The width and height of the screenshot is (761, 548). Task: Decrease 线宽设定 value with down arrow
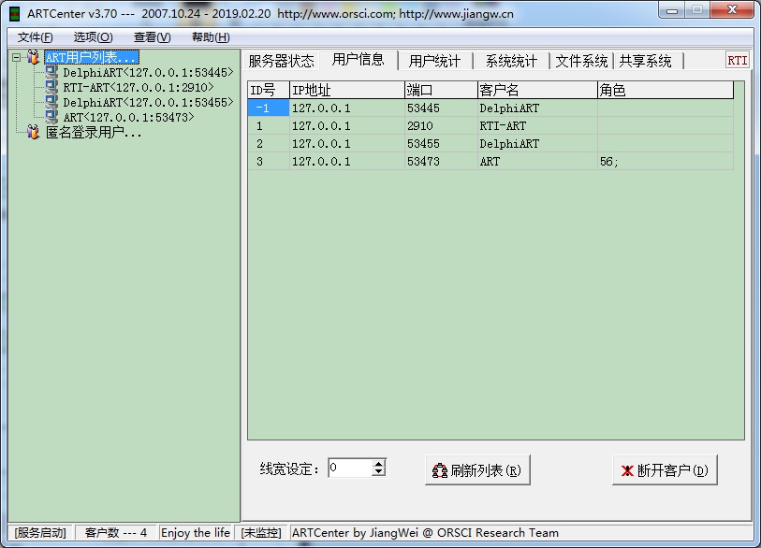(x=379, y=472)
